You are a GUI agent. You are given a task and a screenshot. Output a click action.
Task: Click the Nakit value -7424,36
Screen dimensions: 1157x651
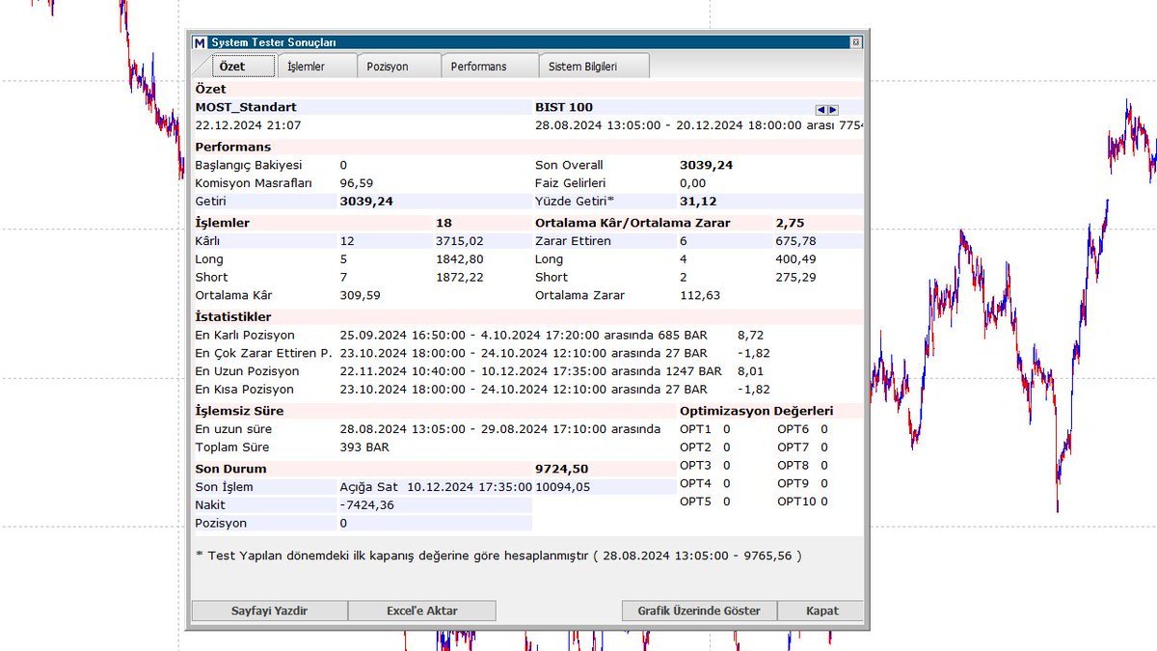click(x=367, y=506)
